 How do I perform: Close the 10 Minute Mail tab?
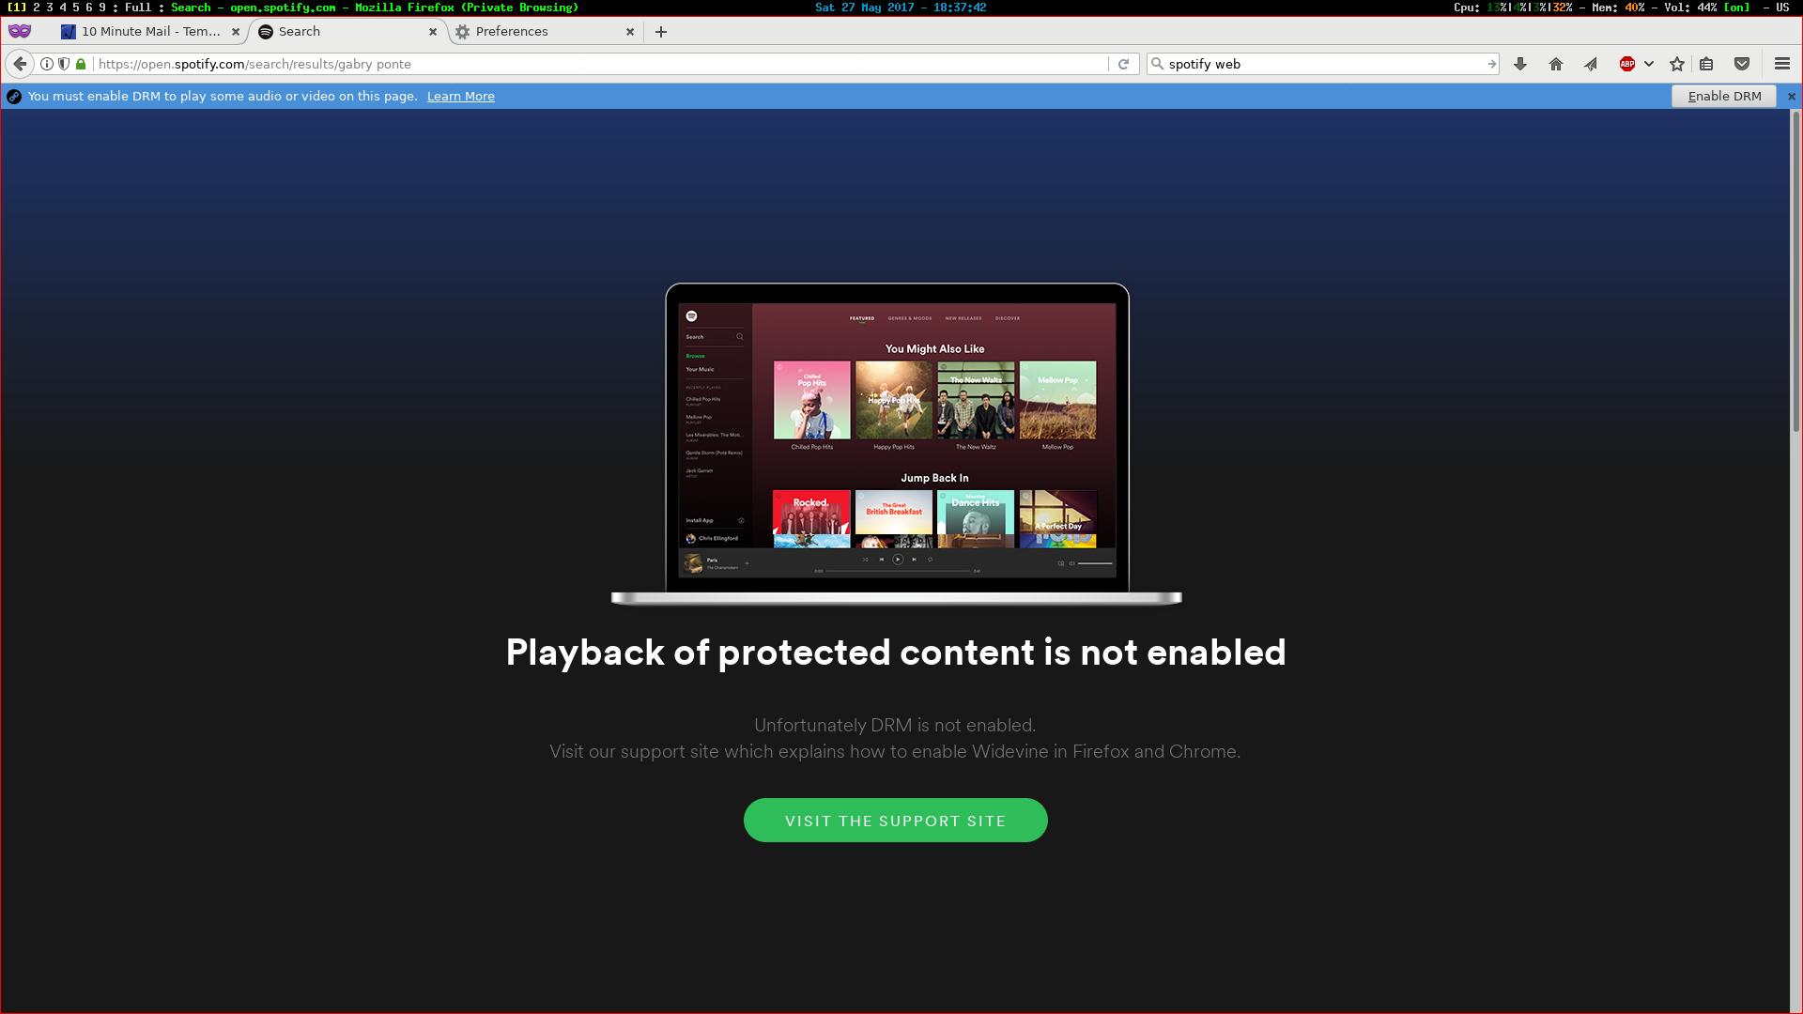(236, 32)
